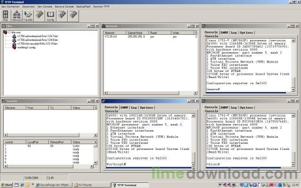Viewport: 301px width, 188px height.
Task: Click the C:\tftp root folder icon
Action: tap(5, 32)
